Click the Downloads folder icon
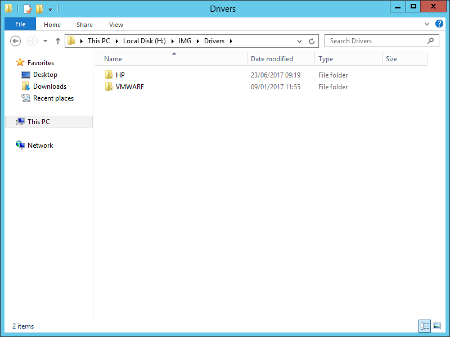The width and height of the screenshot is (450, 337). [x=26, y=86]
